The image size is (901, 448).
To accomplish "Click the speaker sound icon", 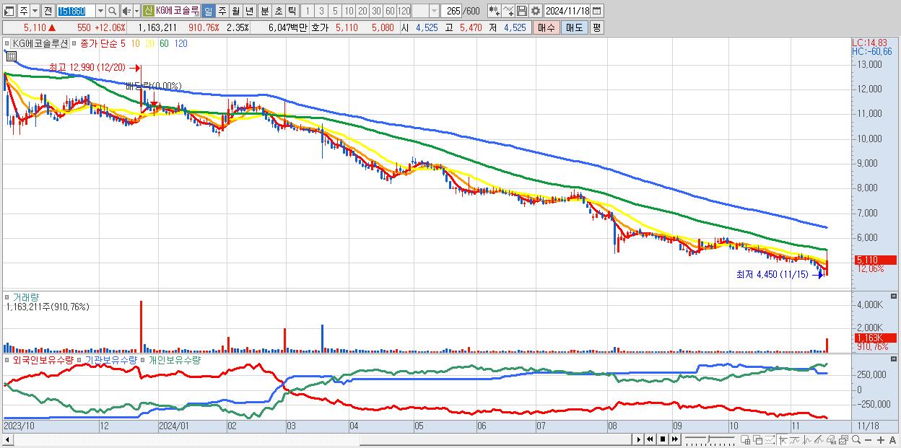I will coord(126,11).
